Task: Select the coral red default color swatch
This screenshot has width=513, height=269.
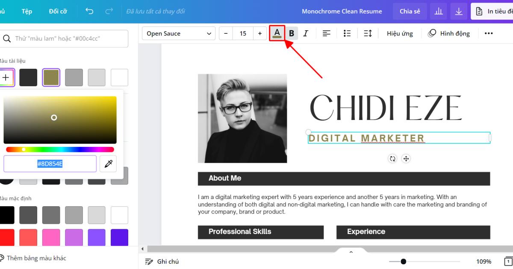Action: point(28,237)
